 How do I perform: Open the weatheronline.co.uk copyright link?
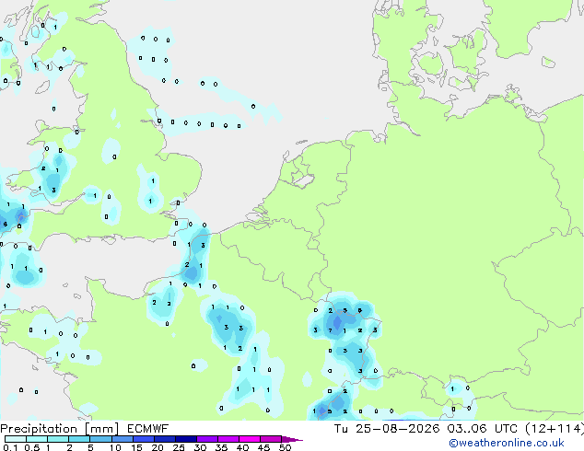507,443
